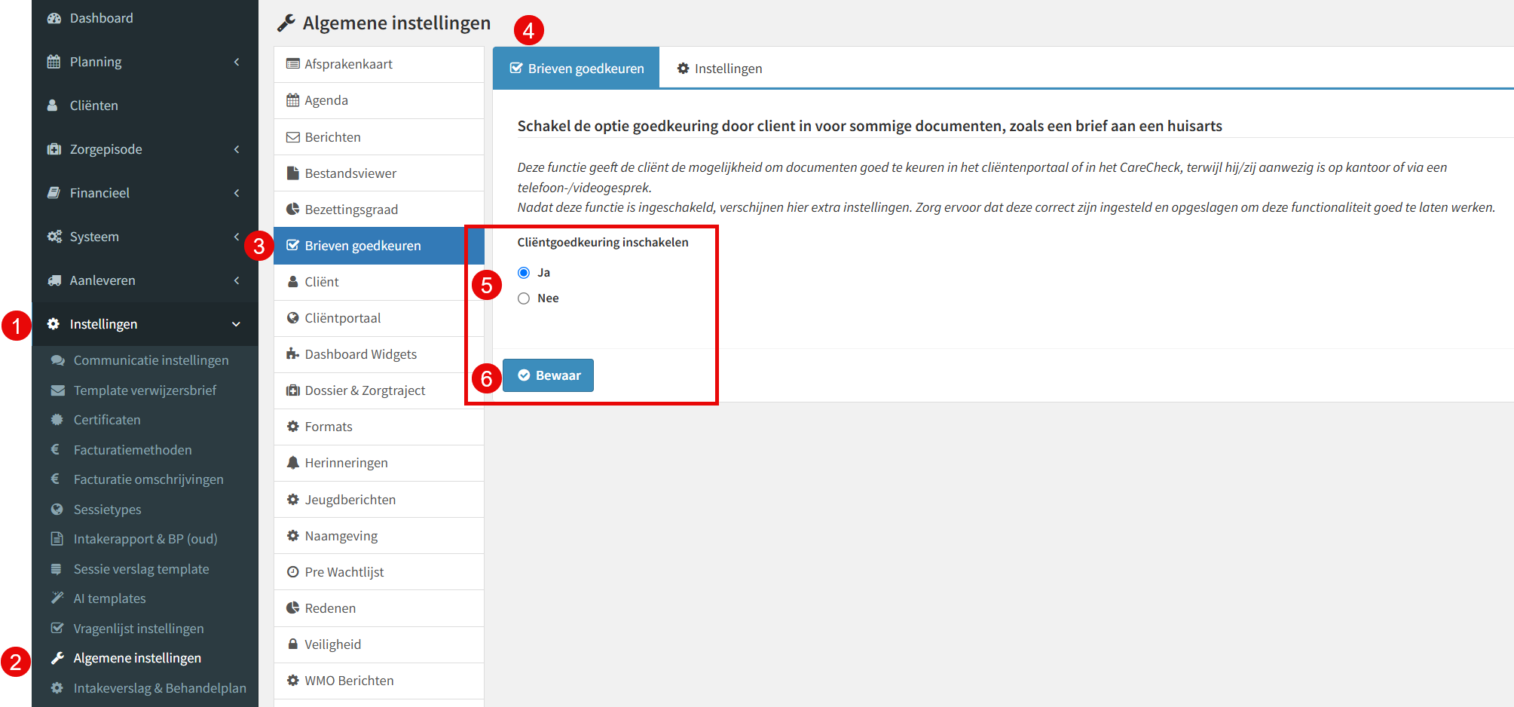1514x707 pixels.
Task: Click the Cliënten person icon in sidebar
Action: coord(53,106)
